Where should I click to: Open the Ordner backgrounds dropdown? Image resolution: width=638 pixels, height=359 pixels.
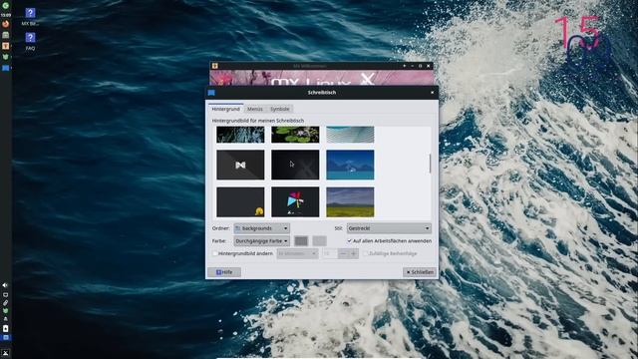(x=261, y=228)
